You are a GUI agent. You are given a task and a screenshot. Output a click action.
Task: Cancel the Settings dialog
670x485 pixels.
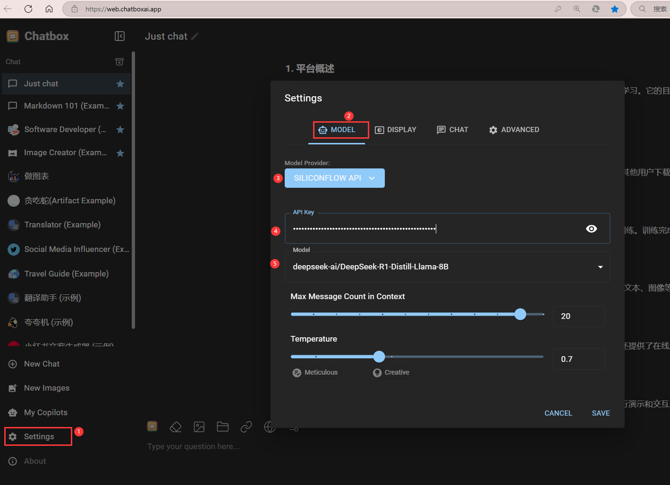[x=558, y=413]
